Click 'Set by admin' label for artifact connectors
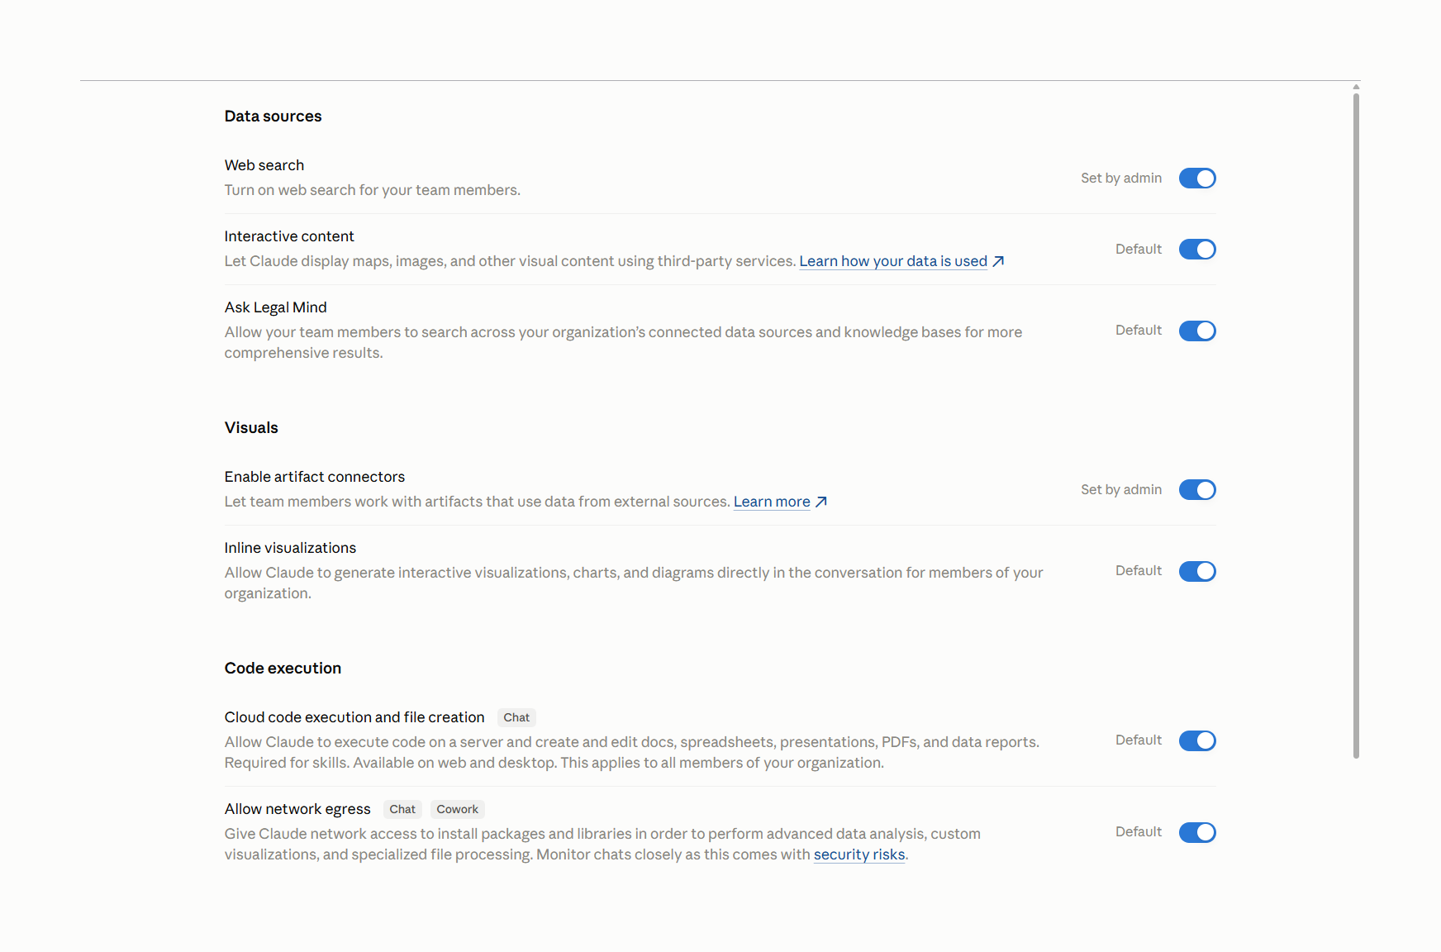 (x=1121, y=490)
